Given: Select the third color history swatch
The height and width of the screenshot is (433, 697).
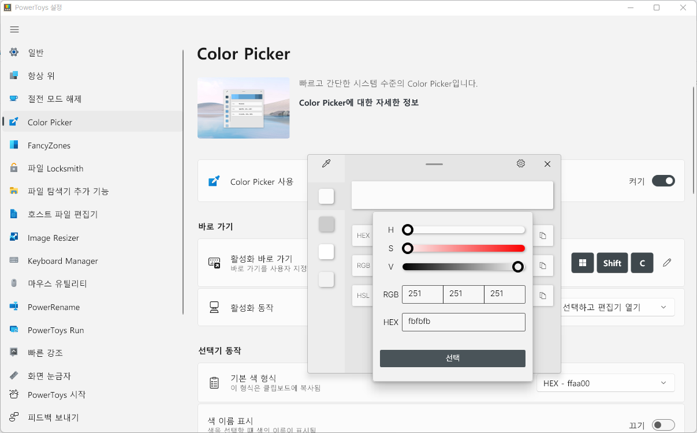Looking at the screenshot, I should point(326,252).
